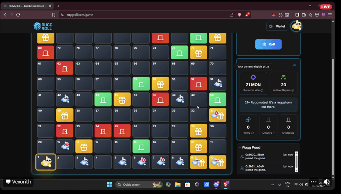Select the player token on tile 1

tap(46, 162)
